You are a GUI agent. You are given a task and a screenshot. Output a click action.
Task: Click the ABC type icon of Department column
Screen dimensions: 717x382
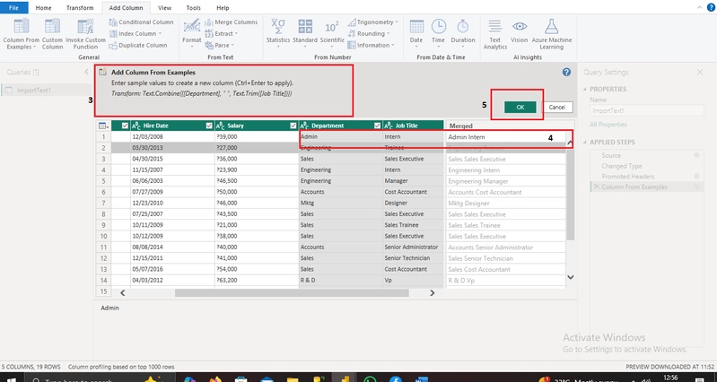pos(304,126)
